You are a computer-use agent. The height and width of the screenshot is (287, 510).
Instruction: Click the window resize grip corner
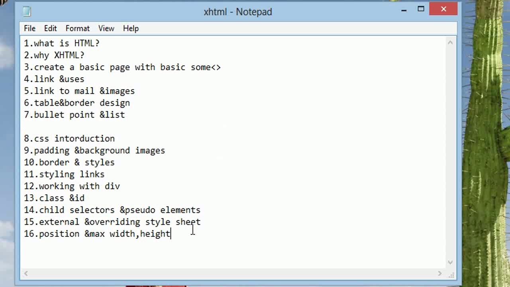(451, 275)
